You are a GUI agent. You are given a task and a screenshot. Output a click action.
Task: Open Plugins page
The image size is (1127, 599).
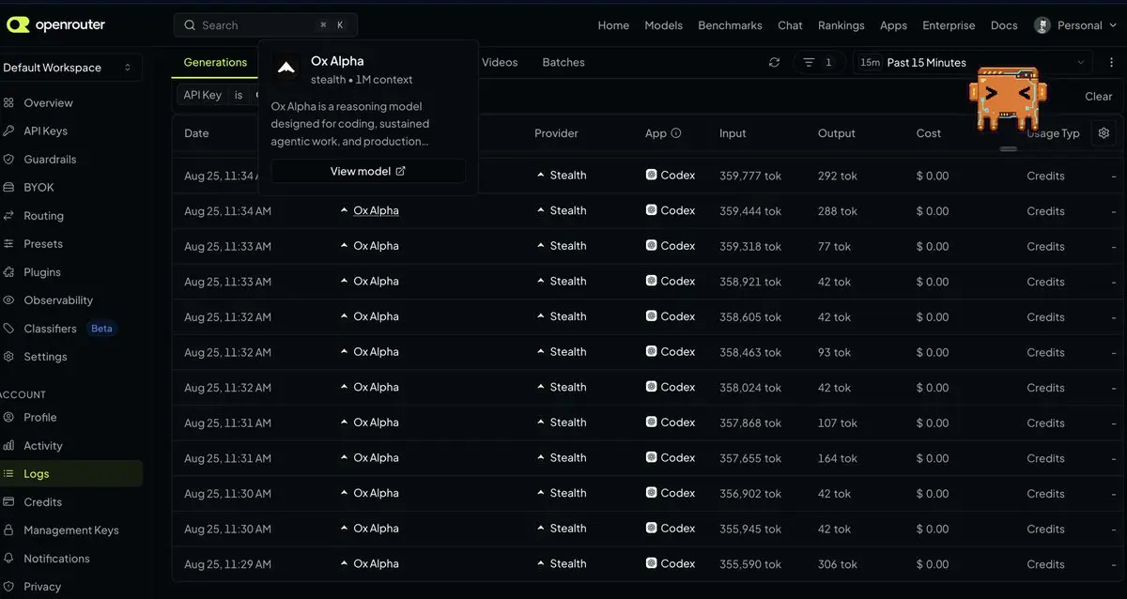pyautogui.click(x=42, y=272)
